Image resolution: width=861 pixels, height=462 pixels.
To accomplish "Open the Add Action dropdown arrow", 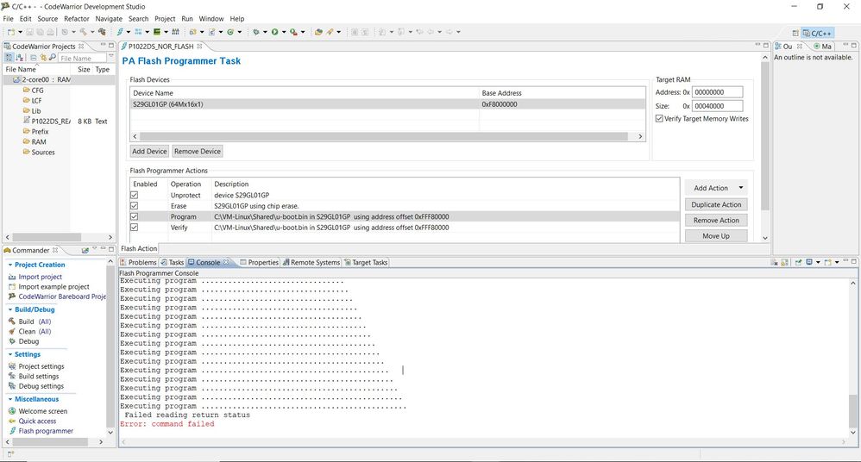I will click(x=741, y=188).
